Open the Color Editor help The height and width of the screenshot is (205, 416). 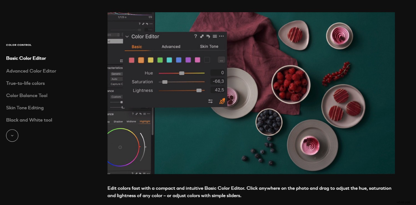point(196,36)
